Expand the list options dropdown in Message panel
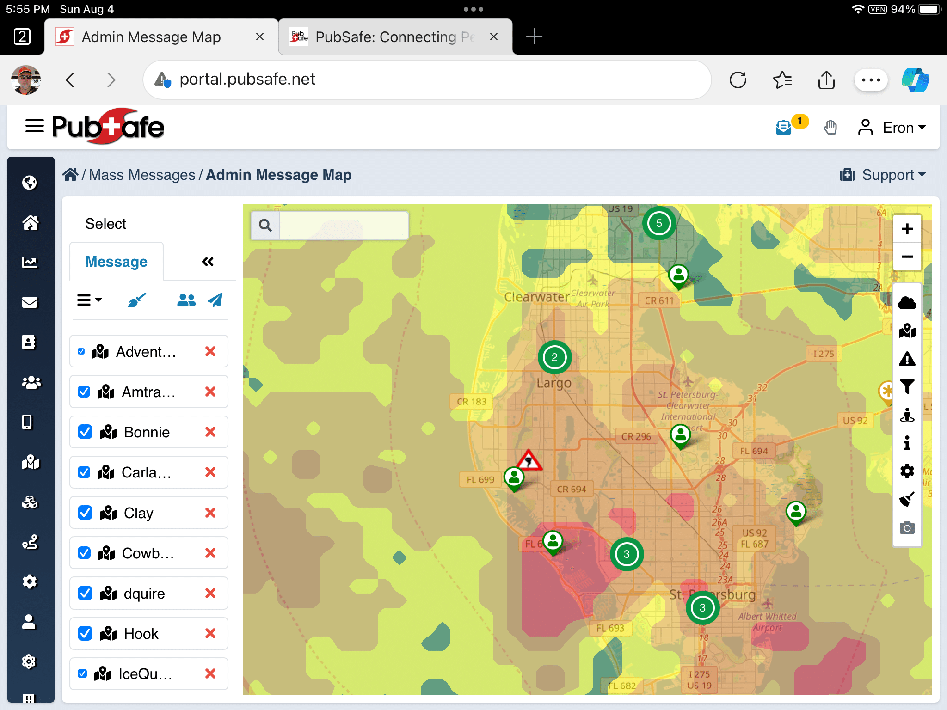The image size is (947, 710). [x=89, y=300]
